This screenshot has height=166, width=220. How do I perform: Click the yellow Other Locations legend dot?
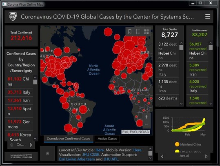coord(177,151)
